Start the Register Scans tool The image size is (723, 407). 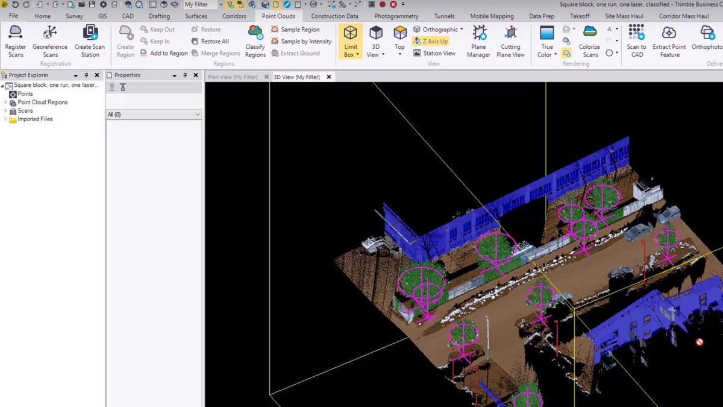click(15, 41)
